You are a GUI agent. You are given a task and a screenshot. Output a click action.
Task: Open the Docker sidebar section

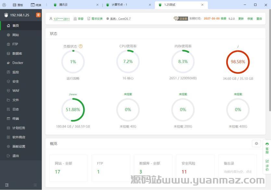tap(21, 63)
